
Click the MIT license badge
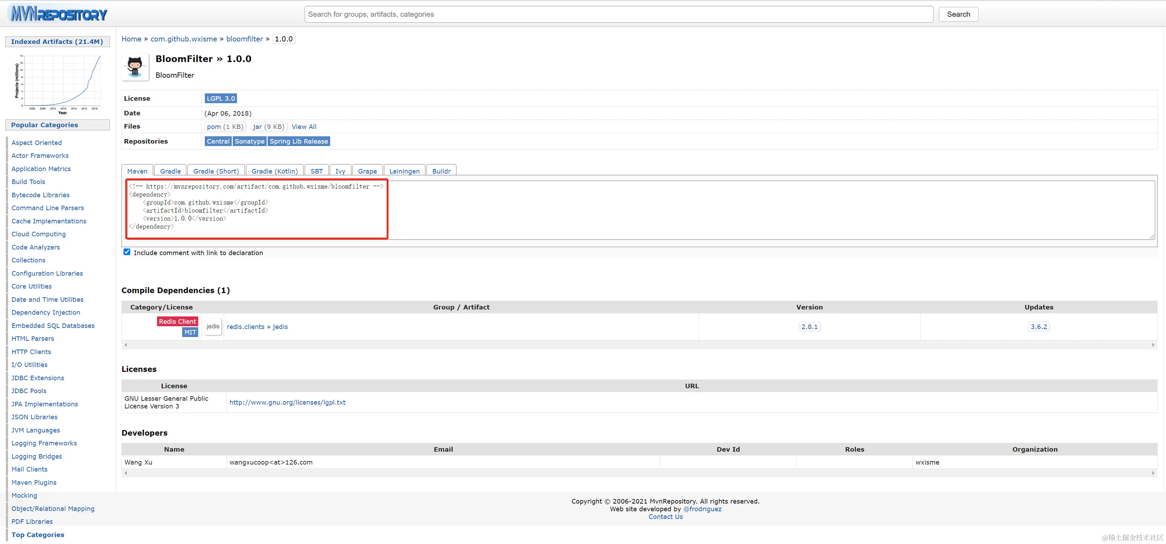190,332
